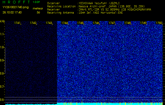Click the Receiver field label
Screen dimensions: 165x105
54,10
